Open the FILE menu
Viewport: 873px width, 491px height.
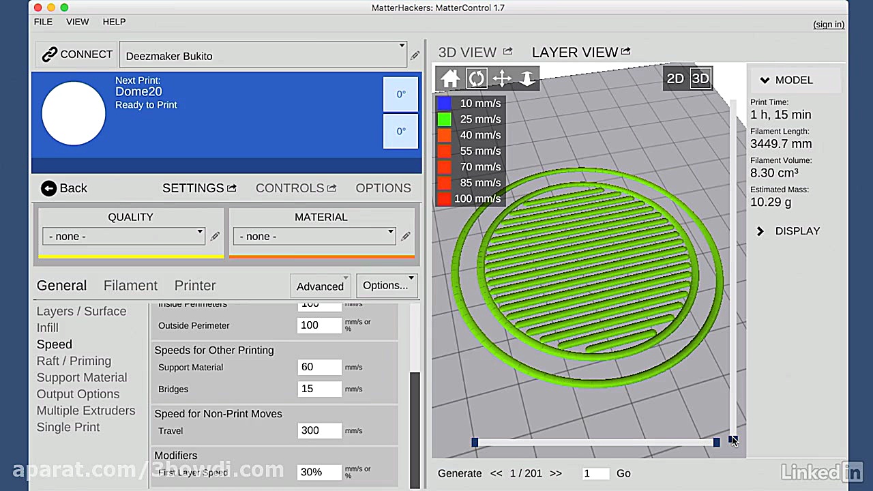point(43,22)
